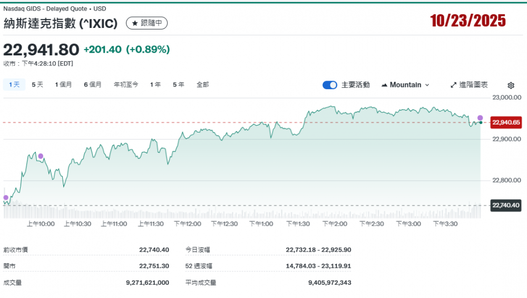This screenshot has width=527, height=298.
Task: Show the 1個月 chart range
Action: pyautogui.click(x=63, y=84)
